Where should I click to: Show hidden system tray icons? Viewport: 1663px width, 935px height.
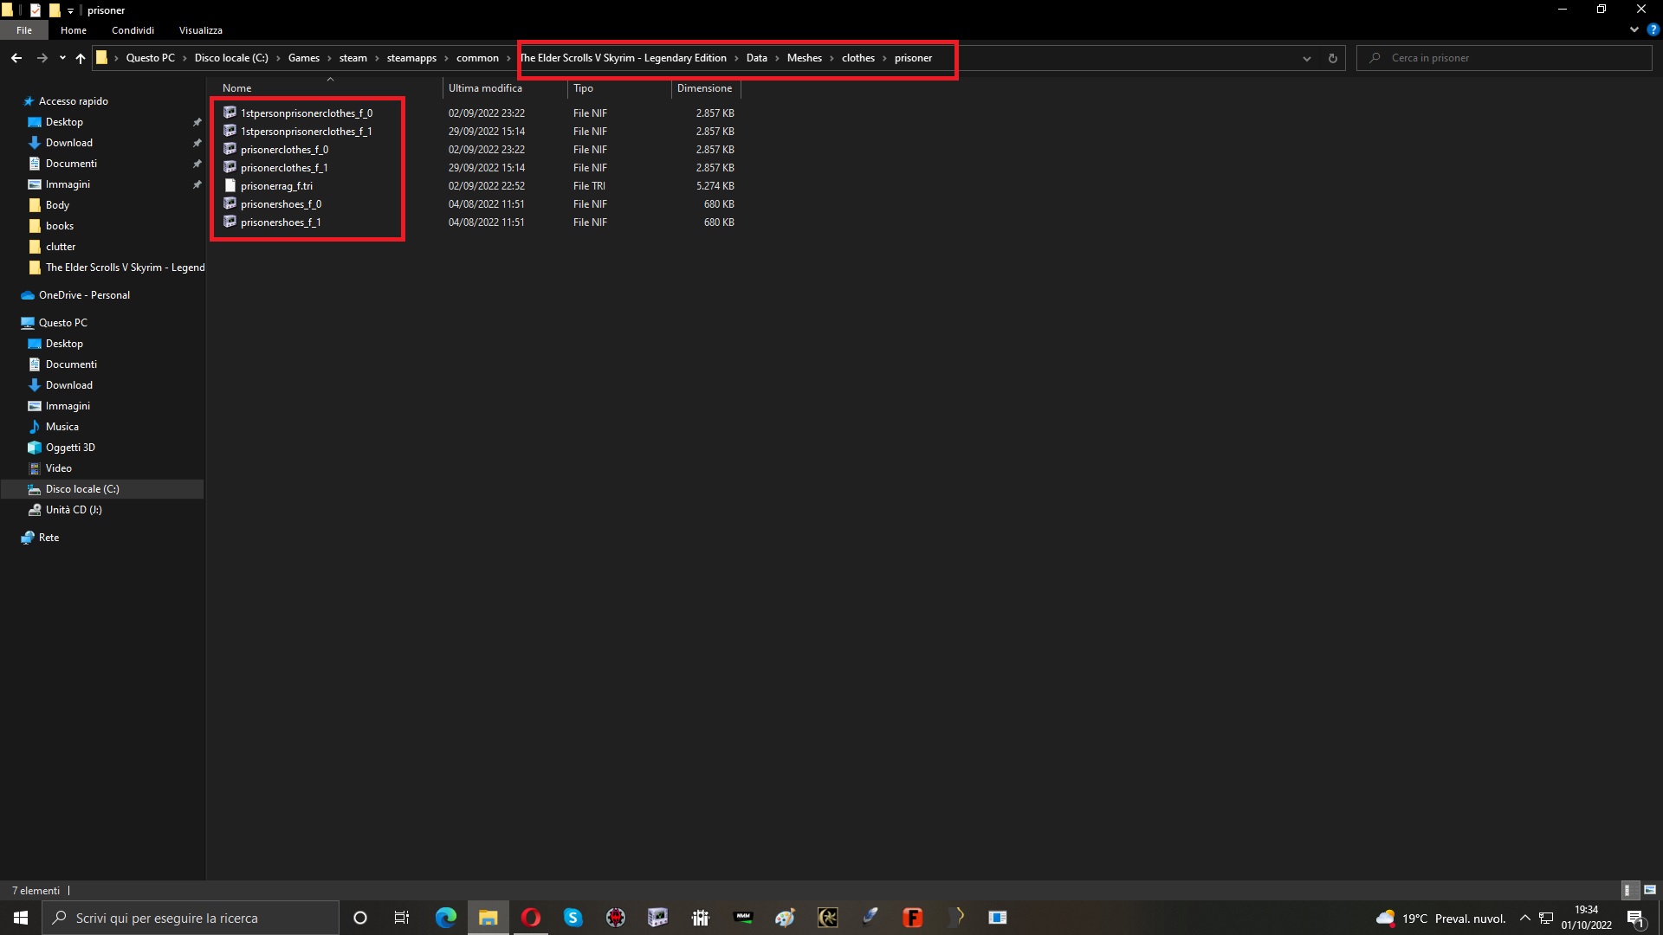(x=1525, y=919)
